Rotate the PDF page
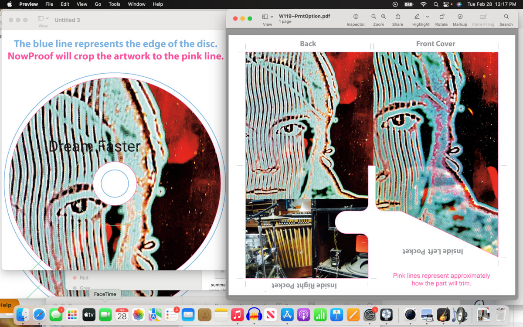 441,17
